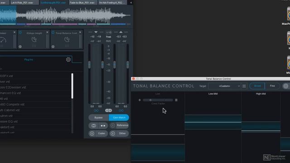Switch Tonal Balance view to Broad

coord(257,86)
